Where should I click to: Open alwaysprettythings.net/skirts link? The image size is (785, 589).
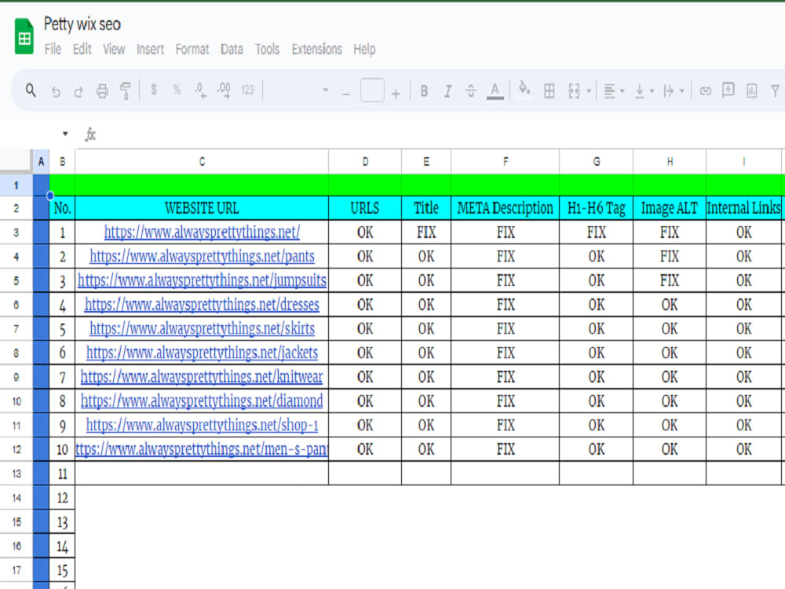[202, 328]
